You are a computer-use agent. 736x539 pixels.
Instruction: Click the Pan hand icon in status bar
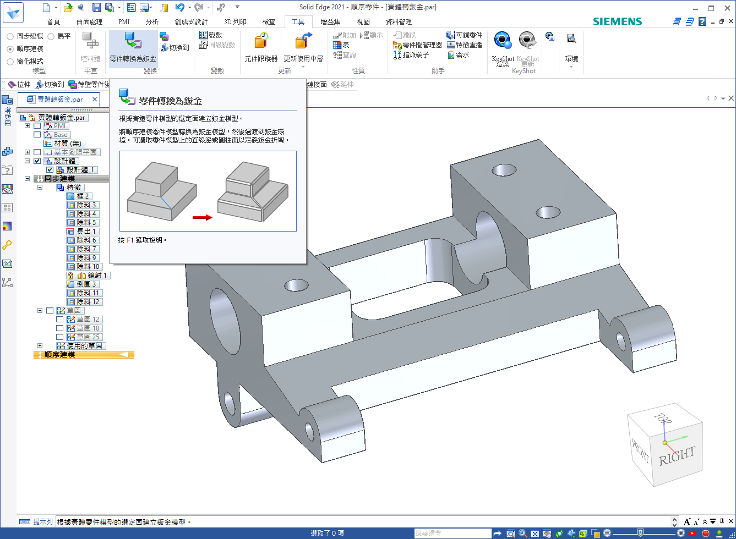(547, 533)
